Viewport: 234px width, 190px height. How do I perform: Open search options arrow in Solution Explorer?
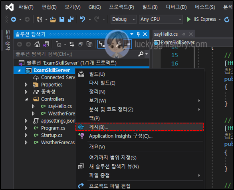coord(147,54)
